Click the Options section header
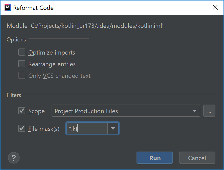Image resolution: width=224 pixels, height=170 pixels. click(x=16, y=39)
